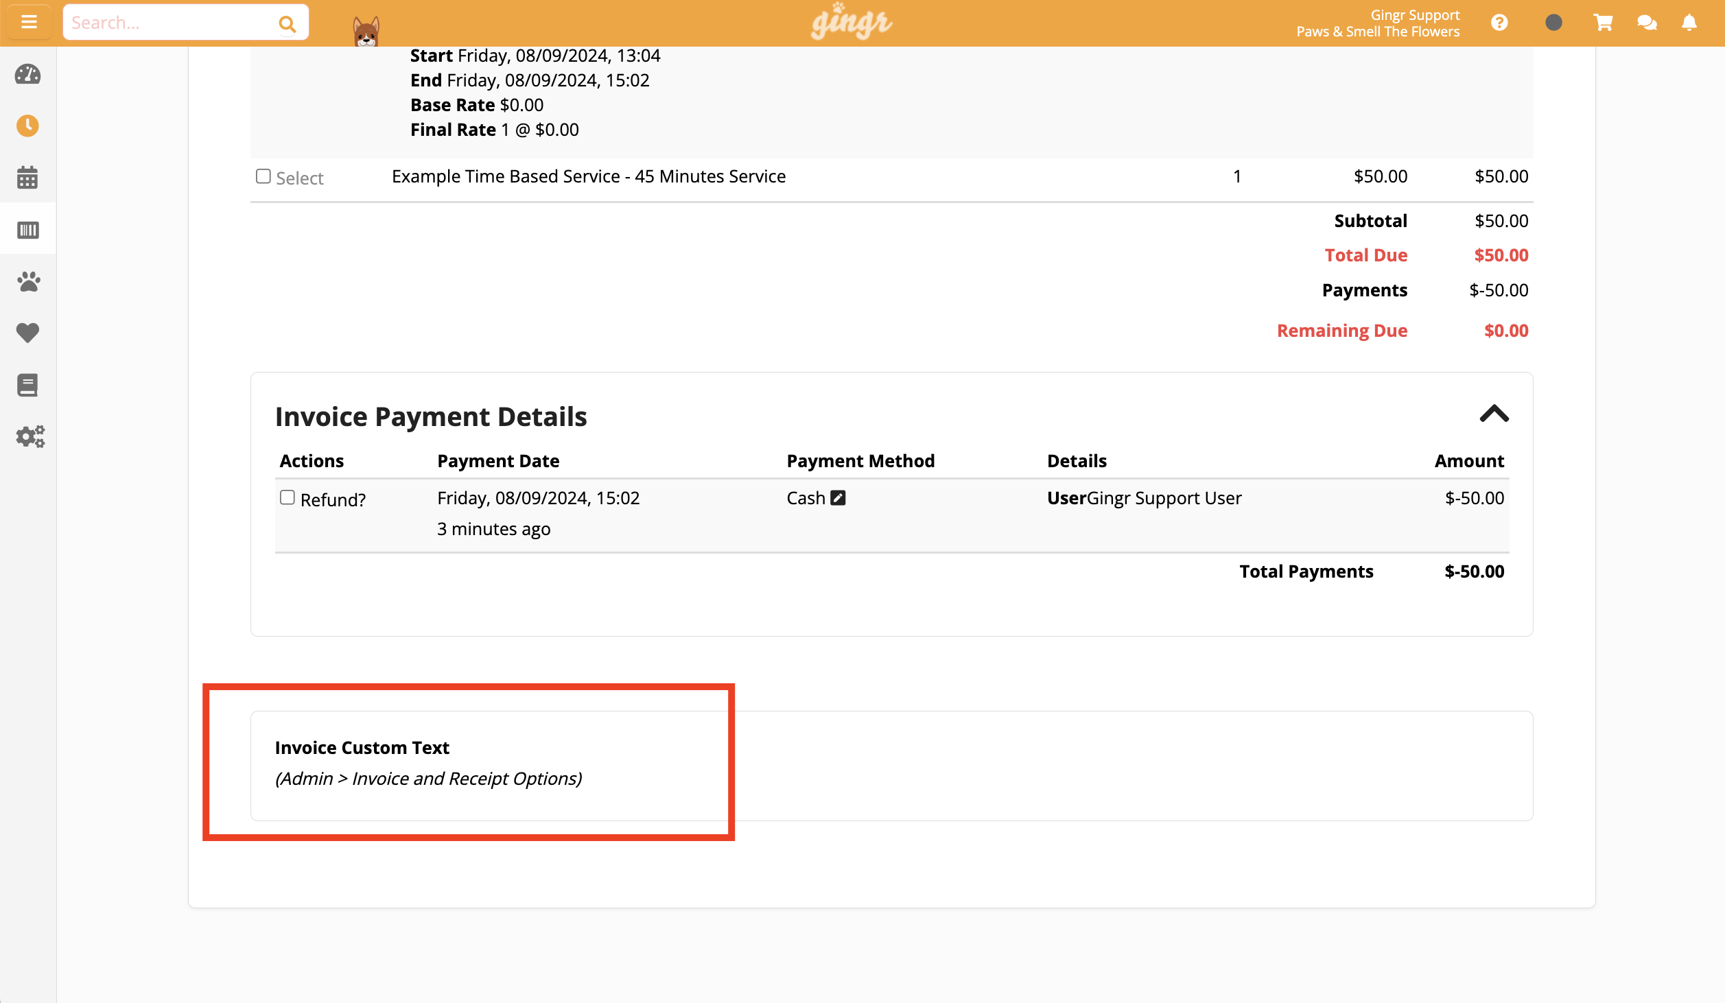Image resolution: width=1725 pixels, height=1003 pixels.
Task: Click the Subtotal $50.00 value
Action: coord(1501,221)
